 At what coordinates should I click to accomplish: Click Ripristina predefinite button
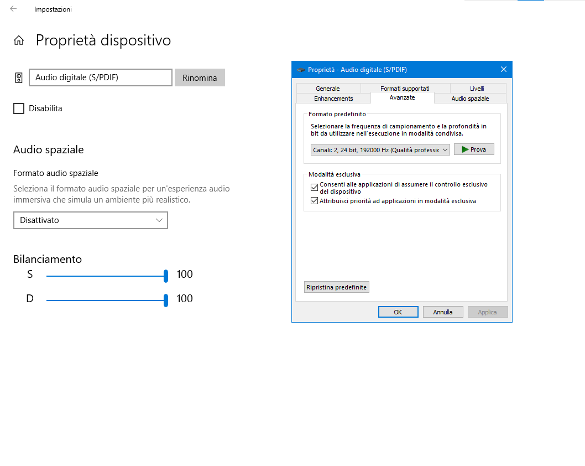337,287
